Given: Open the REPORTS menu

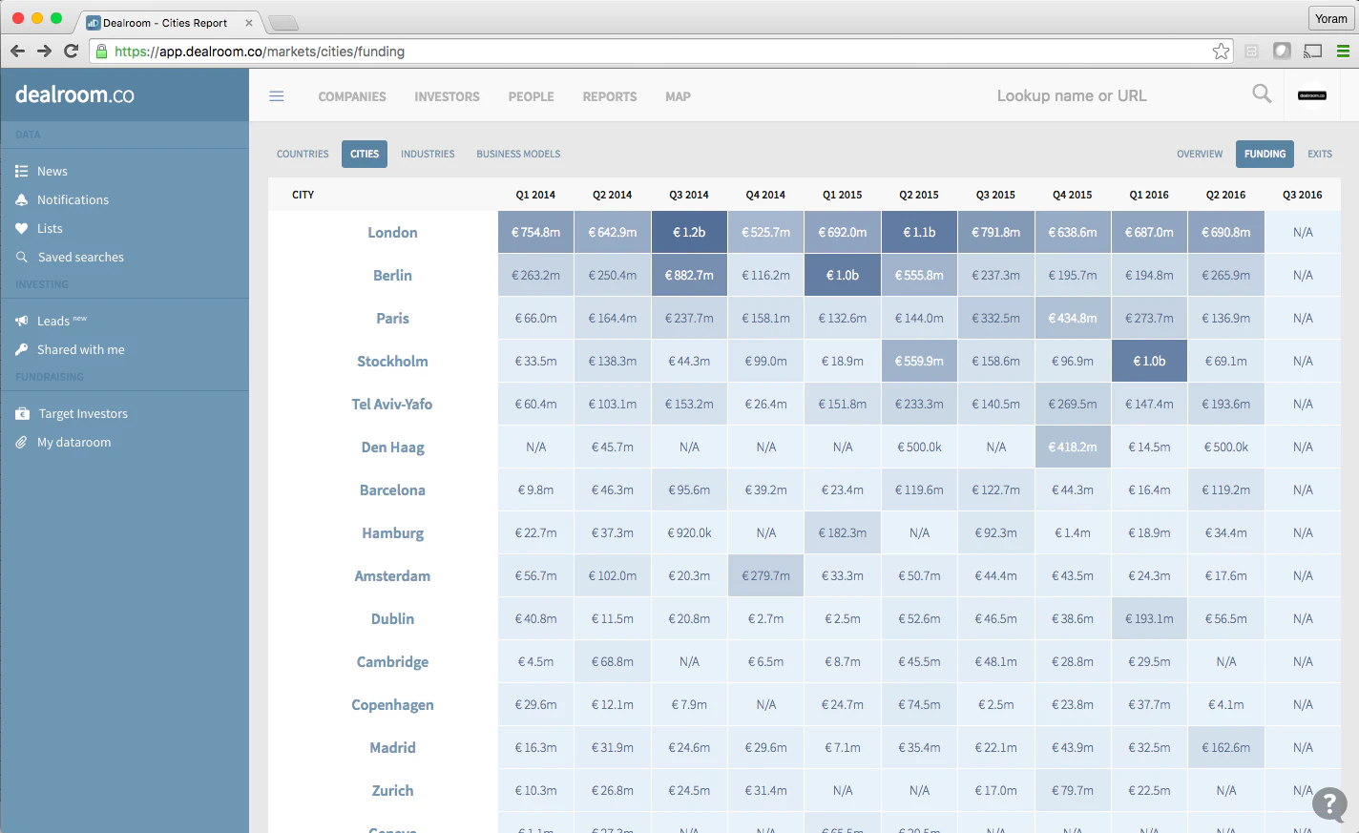Looking at the screenshot, I should (x=610, y=96).
